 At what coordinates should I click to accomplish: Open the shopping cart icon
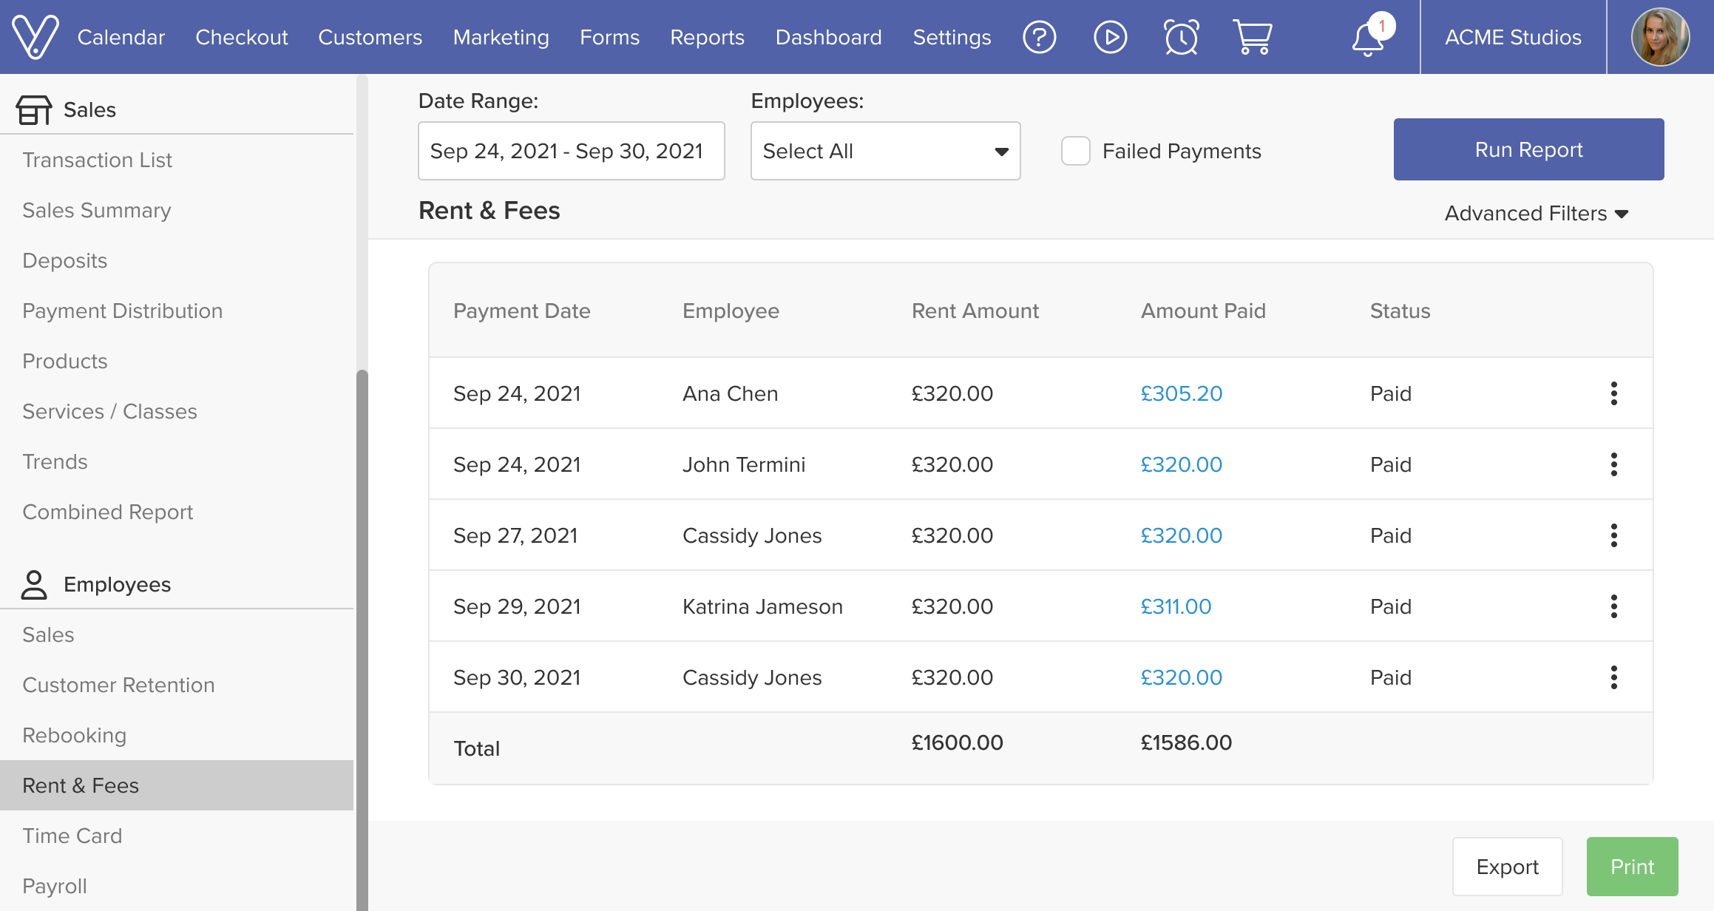(x=1252, y=37)
